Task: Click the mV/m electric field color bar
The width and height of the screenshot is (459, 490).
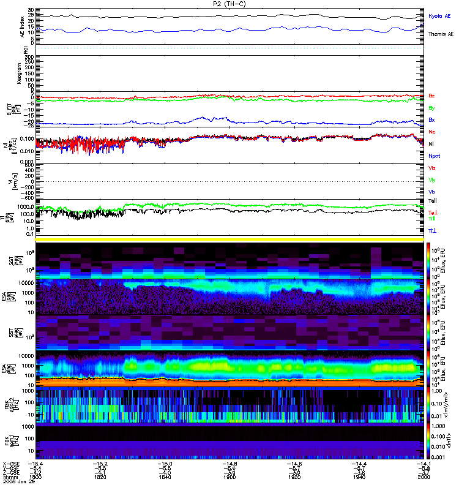Action: pos(429,405)
